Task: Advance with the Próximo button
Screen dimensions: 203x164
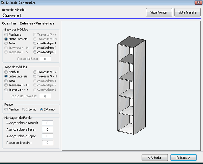Action: pyautogui.click(x=183, y=158)
